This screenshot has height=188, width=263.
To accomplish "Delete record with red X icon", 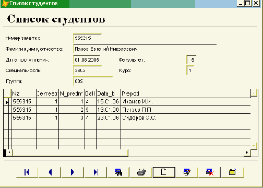I will pyautogui.click(x=209, y=172).
